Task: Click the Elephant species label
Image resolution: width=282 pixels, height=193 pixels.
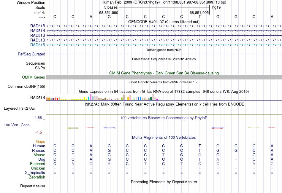Action: click(38, 164)
